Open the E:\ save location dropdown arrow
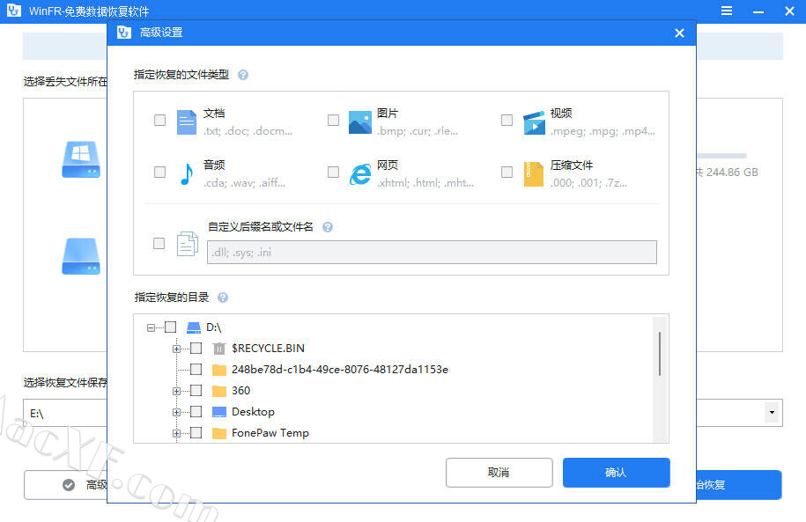This screenshot has height=522, width=806. (772, 413)
